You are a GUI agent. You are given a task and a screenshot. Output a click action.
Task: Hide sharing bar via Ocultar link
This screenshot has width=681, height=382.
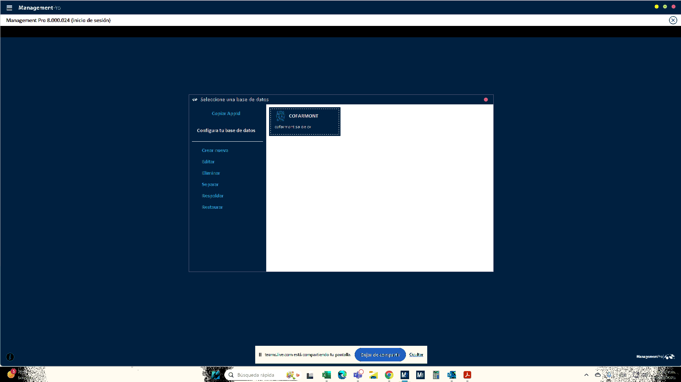coord(416,355)
